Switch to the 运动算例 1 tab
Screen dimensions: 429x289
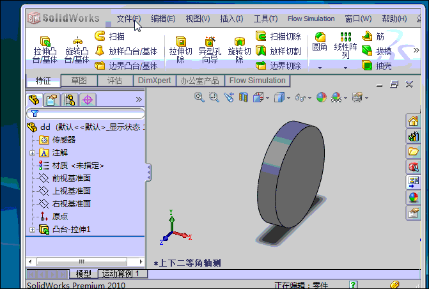[x=123, y=274]
